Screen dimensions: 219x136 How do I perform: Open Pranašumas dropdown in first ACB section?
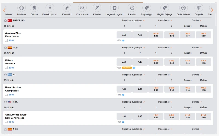click(165, 48)
